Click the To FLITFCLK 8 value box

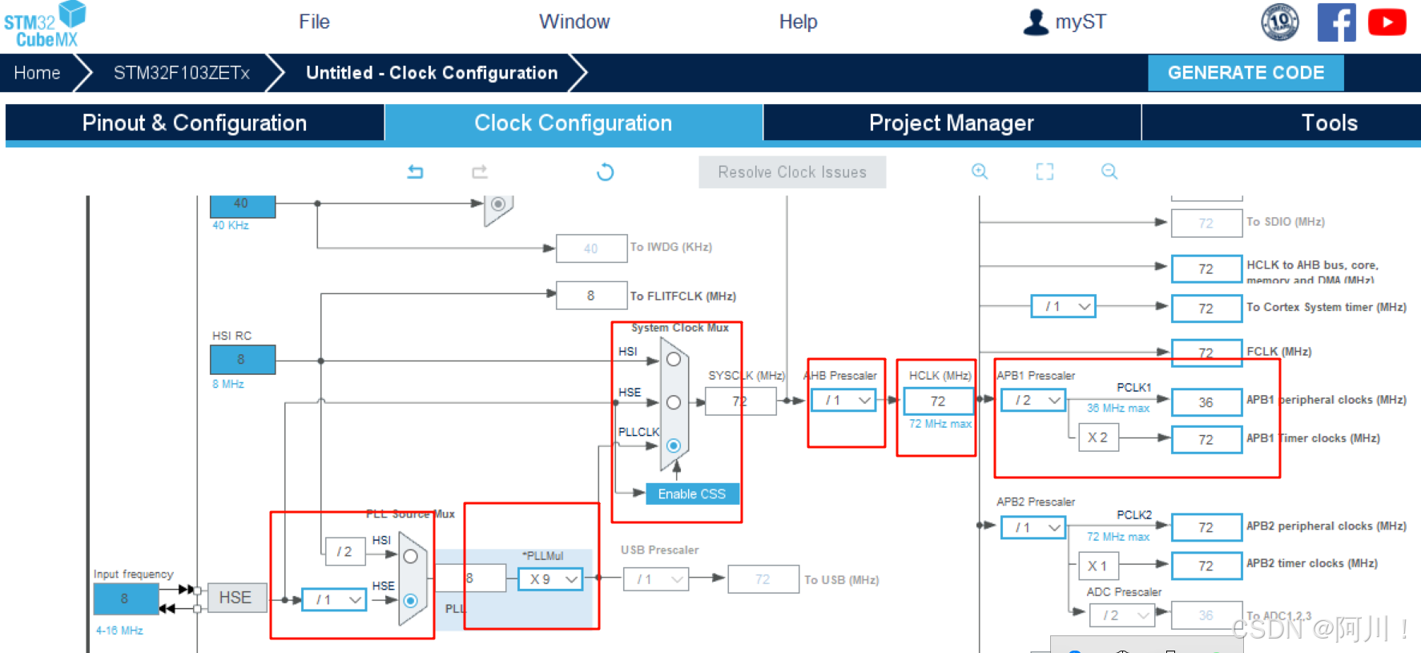click(591, 296)
